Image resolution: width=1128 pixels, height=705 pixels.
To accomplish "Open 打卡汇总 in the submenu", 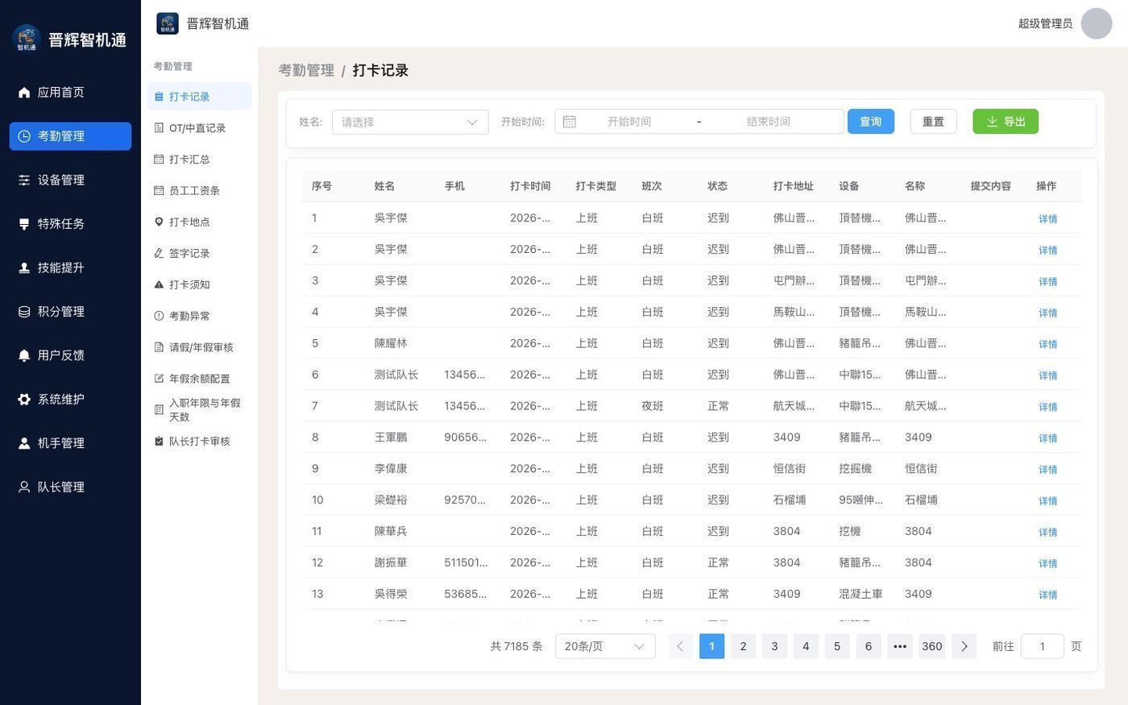I will (x=200, y=160).
